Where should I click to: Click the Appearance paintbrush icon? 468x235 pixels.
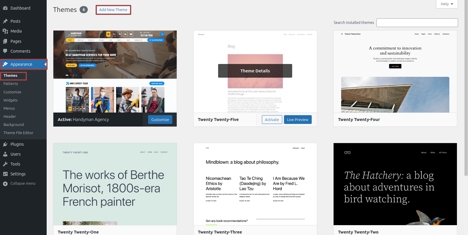(5, 64)
